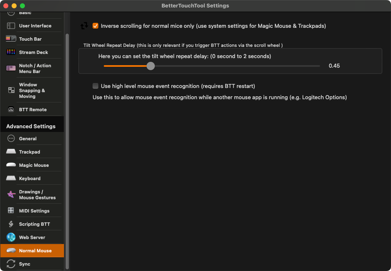
Task: Click the Web Server globe icon
Action: (11, 237)
